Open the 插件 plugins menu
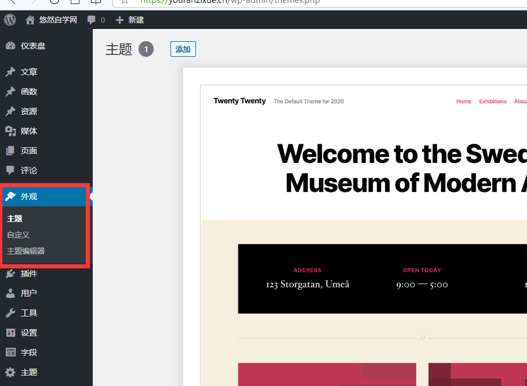 coord(29,274)
